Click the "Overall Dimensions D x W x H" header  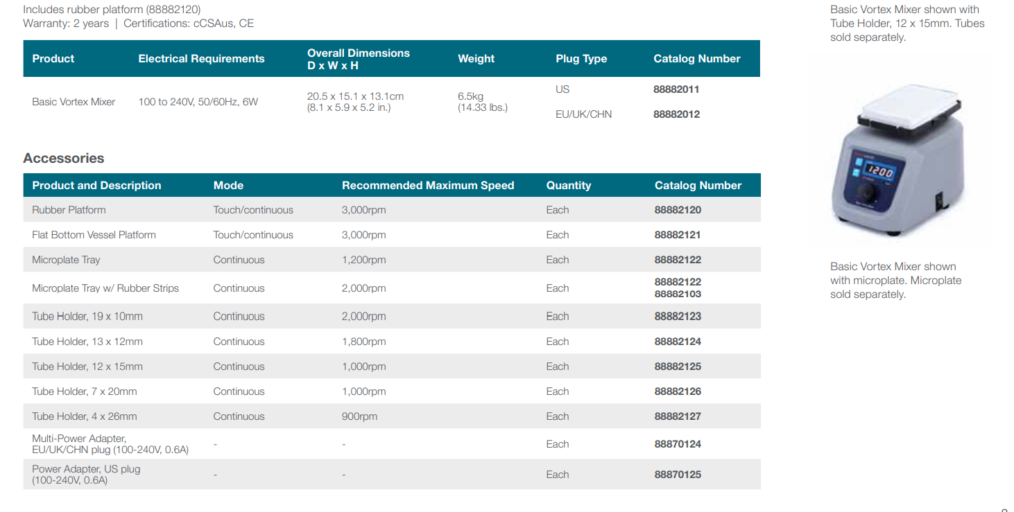pyautogui.click(x=359, y=59)
